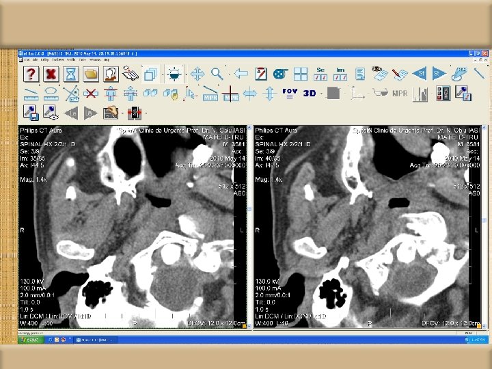Screen dimensions: 492x369
Task: Click the red pen on paper icon
Action: click(400, 74)
